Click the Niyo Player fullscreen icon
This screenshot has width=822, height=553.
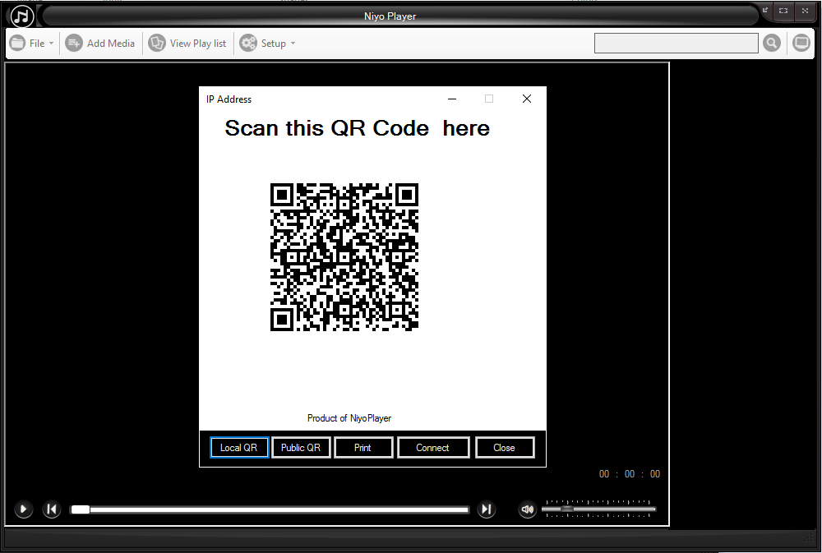click(783, 11)
